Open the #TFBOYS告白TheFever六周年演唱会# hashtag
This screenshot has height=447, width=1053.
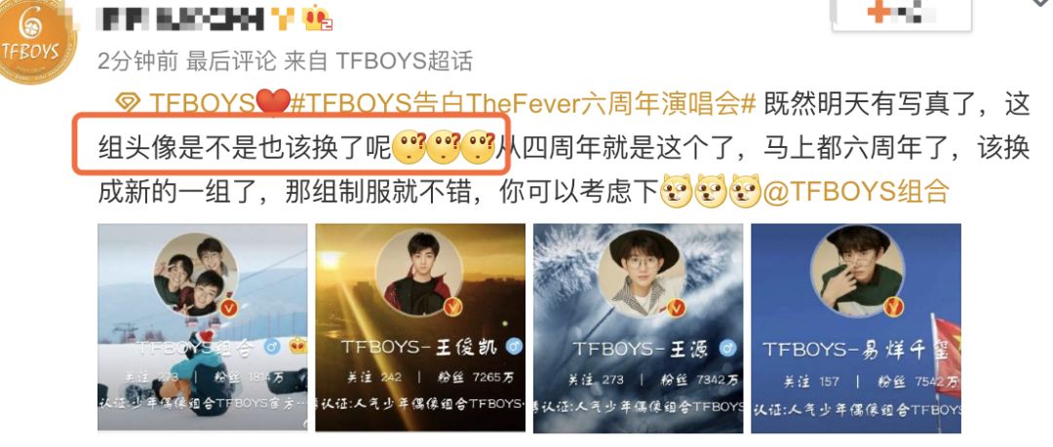coord(525,103)
